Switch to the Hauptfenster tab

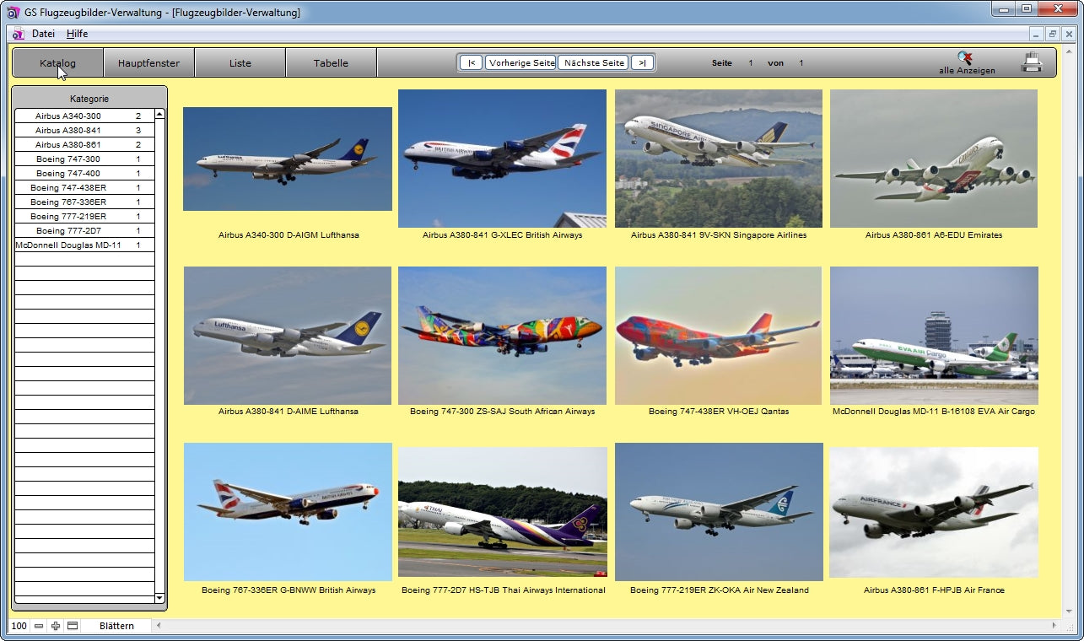coord(149,63)
